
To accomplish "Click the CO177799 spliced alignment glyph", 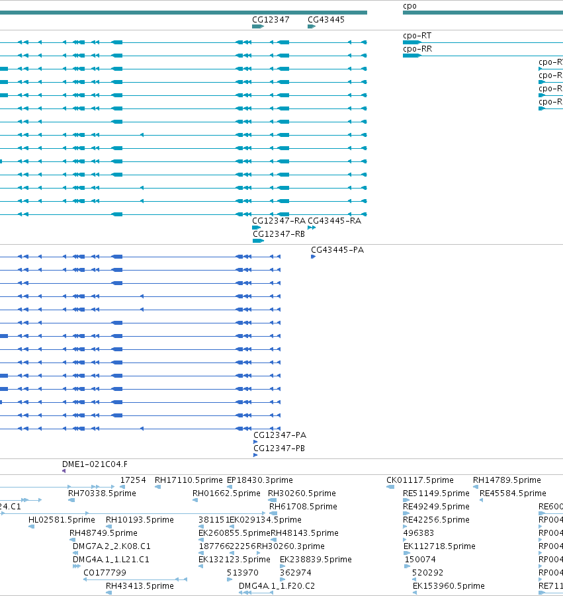I will coord(135,579).
